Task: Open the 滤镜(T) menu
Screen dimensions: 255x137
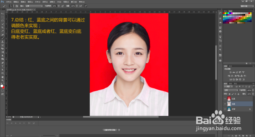Action: pyautogui.click(x=52, y=2)
